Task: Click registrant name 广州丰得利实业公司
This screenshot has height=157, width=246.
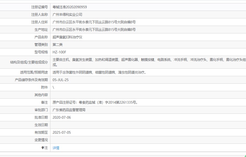Action: pyautogui.click(x=67, y=15)
